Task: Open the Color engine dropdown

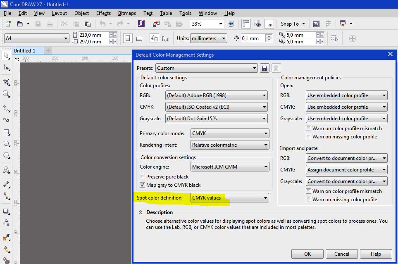Action: (x=230, y=167)
